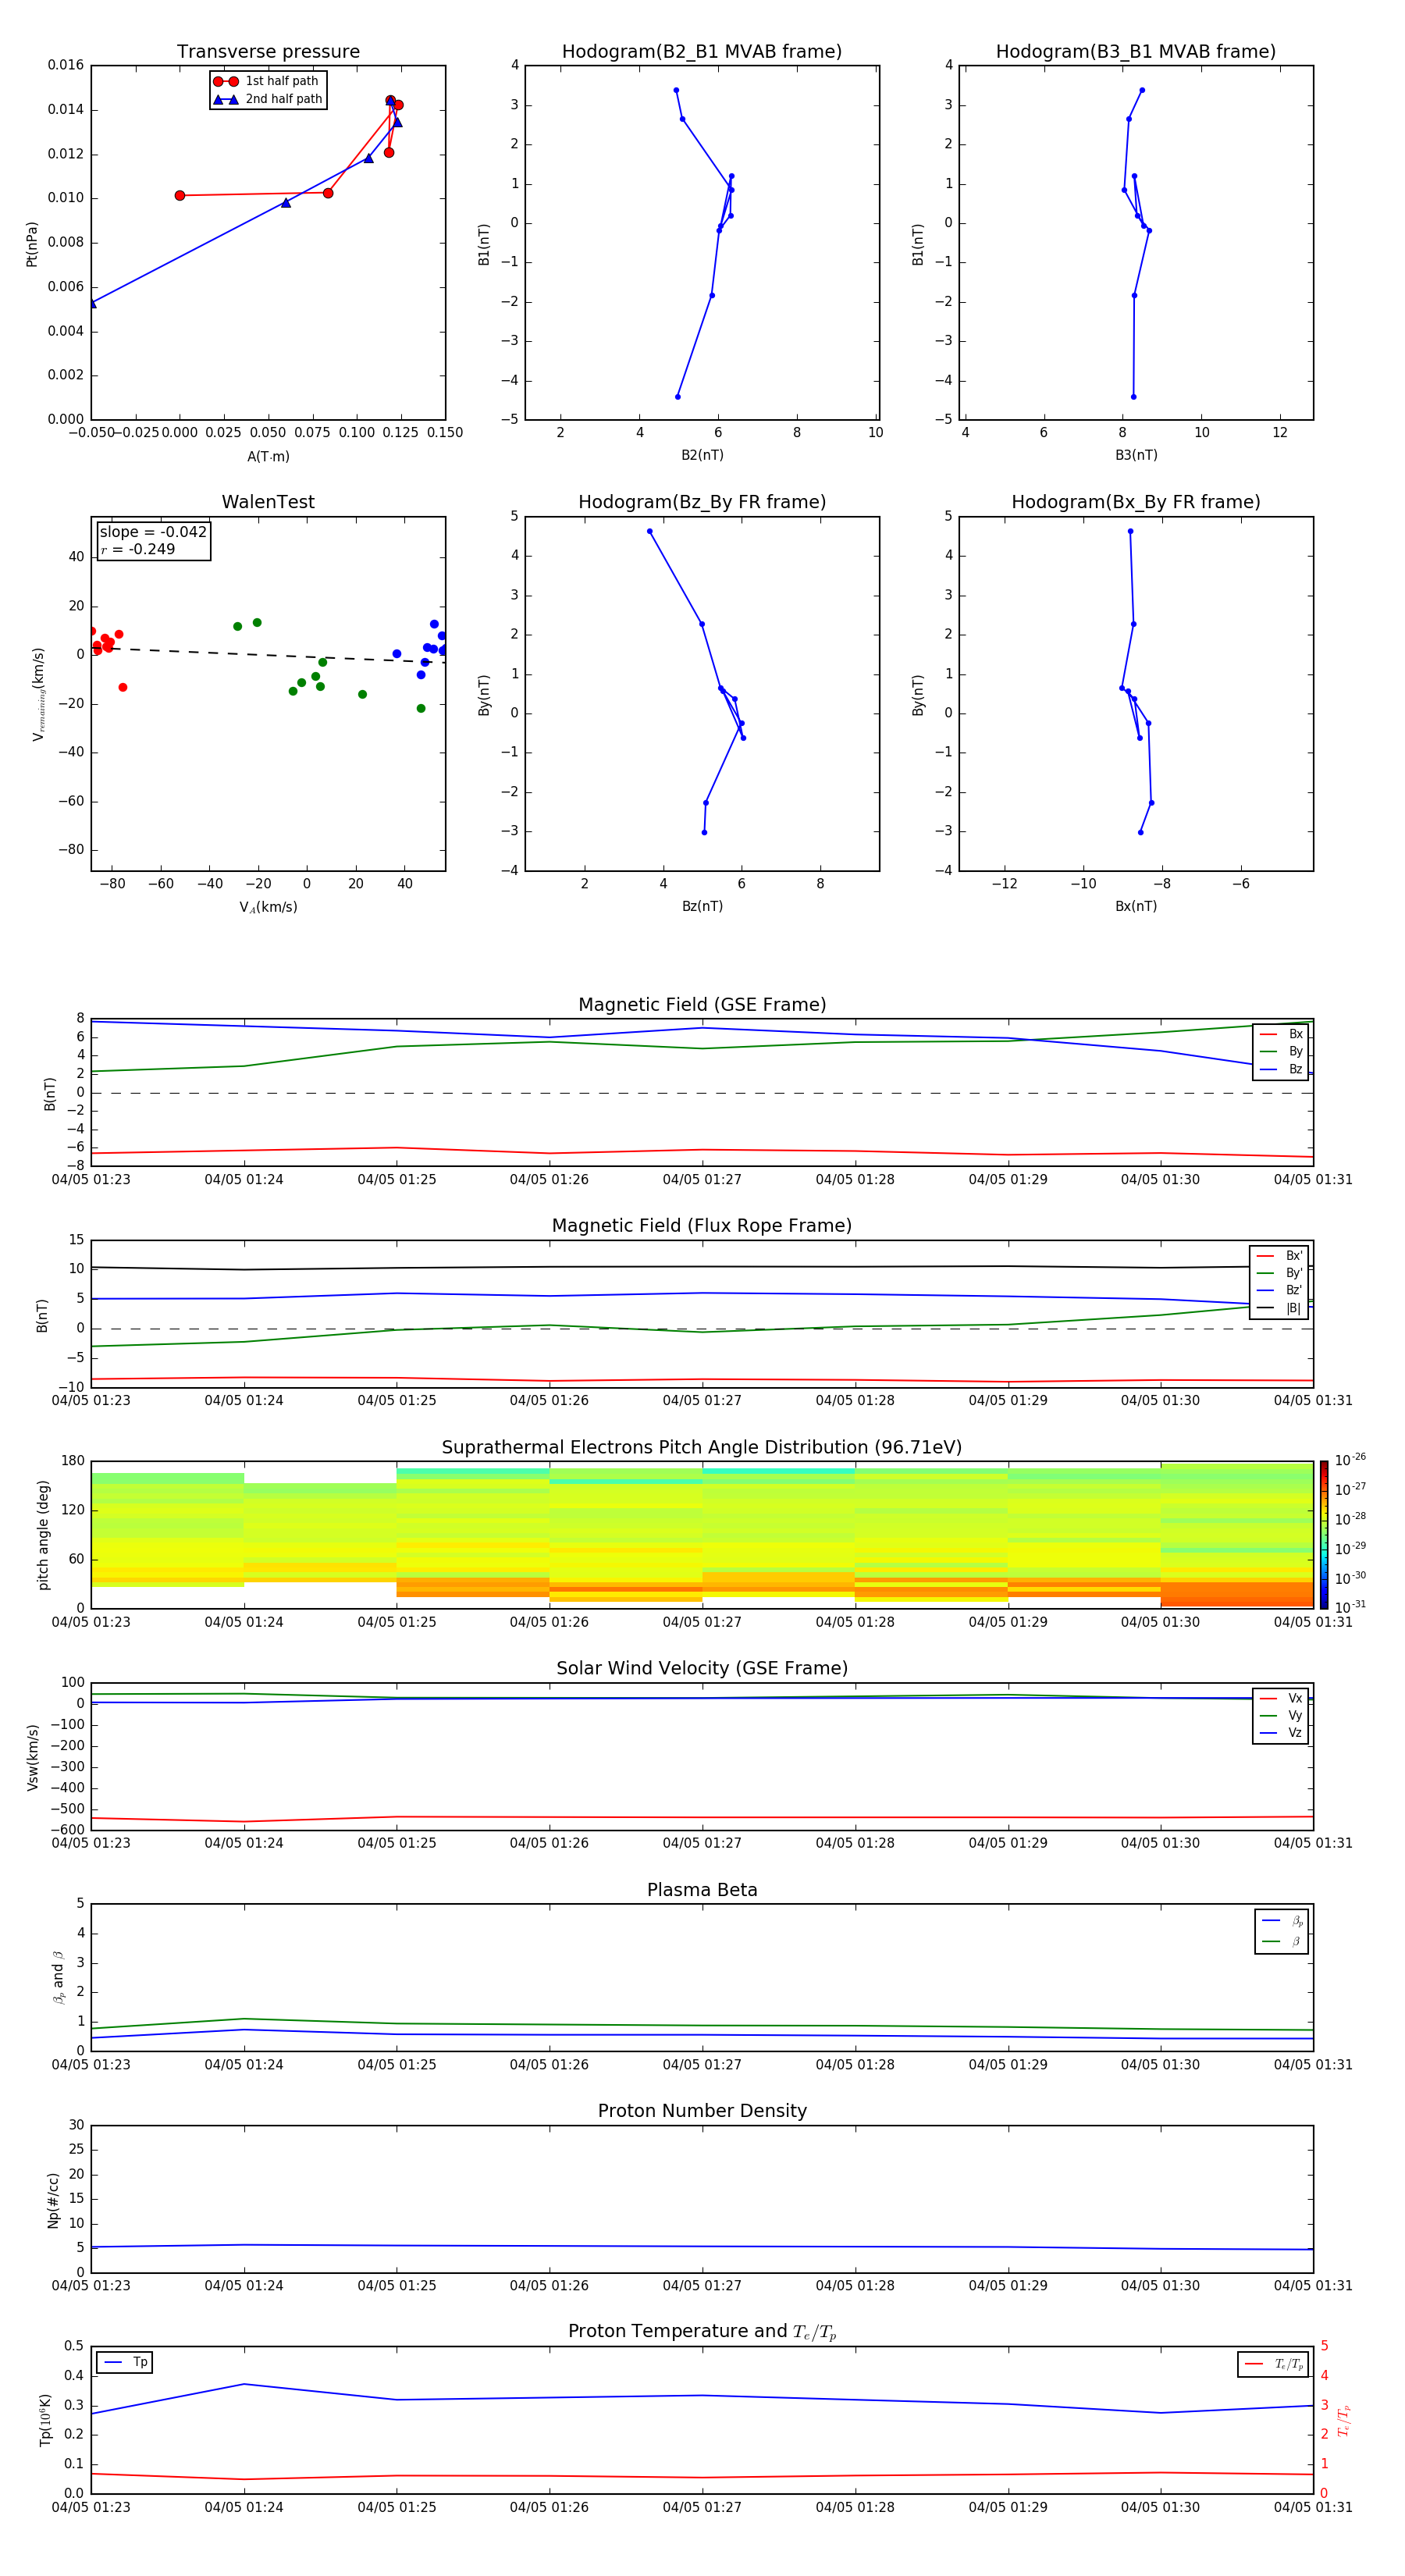This screenshot has width=1405, height=2576.
Task: Click the |B| legend entry
Action: pyautogui.click(x=1279, y=1308)
